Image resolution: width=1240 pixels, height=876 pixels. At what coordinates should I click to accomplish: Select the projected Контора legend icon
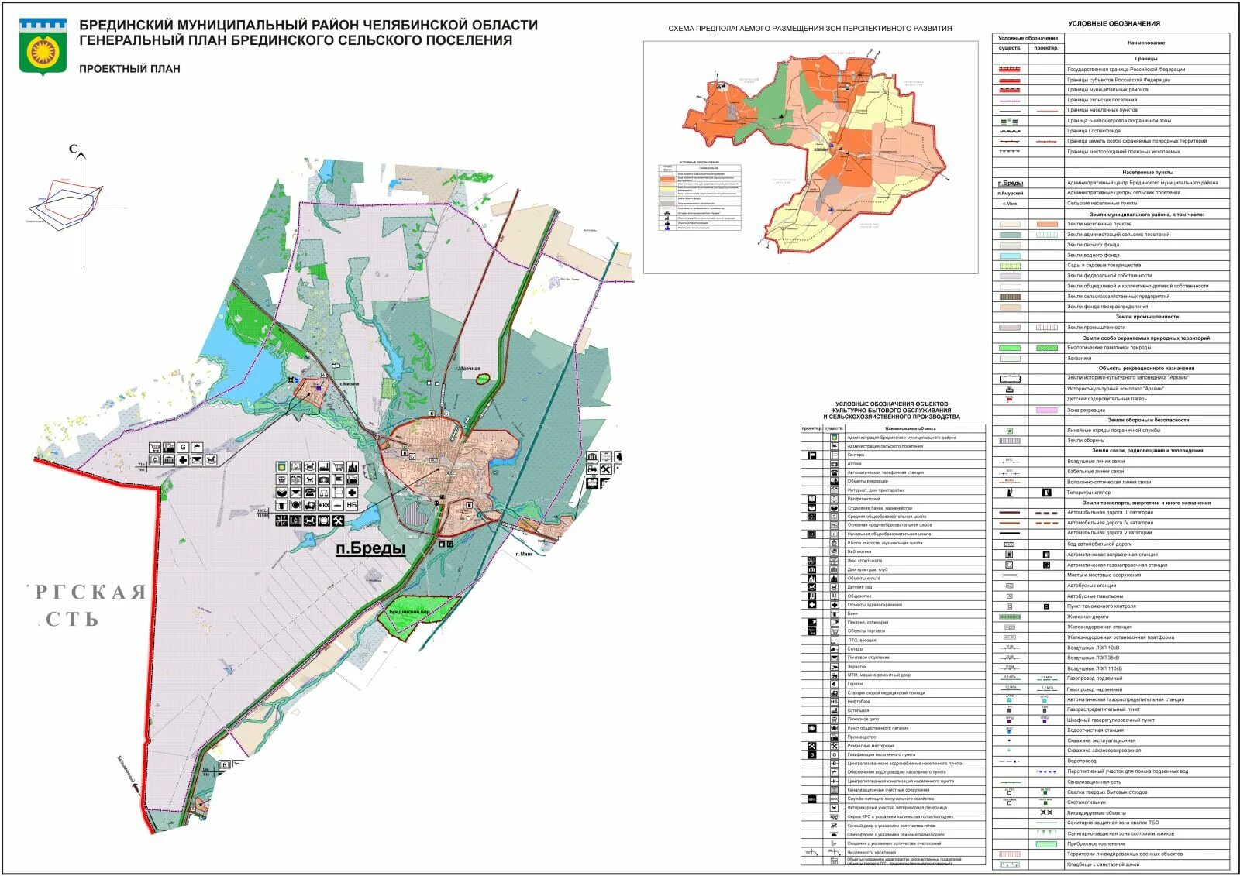812,455
